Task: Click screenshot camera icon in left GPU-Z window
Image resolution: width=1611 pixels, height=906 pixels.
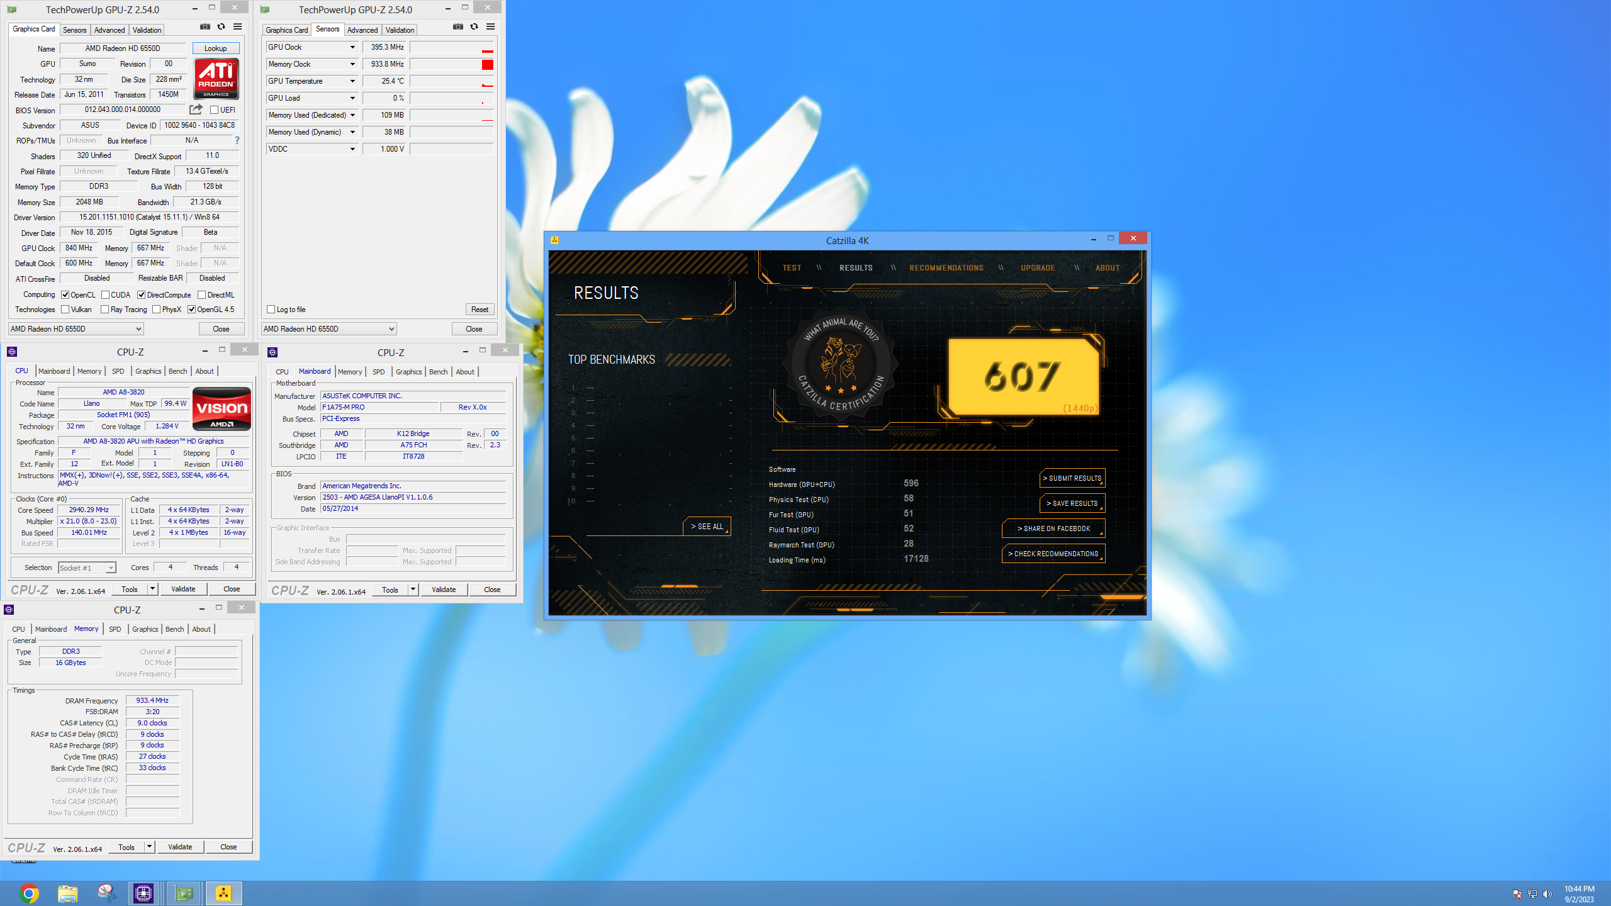Action: 205,26
